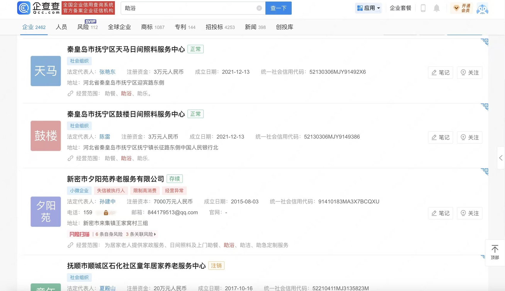Switch to the 招投标 tab
This screenshot has width=505, height=291.
click(220, 27)
